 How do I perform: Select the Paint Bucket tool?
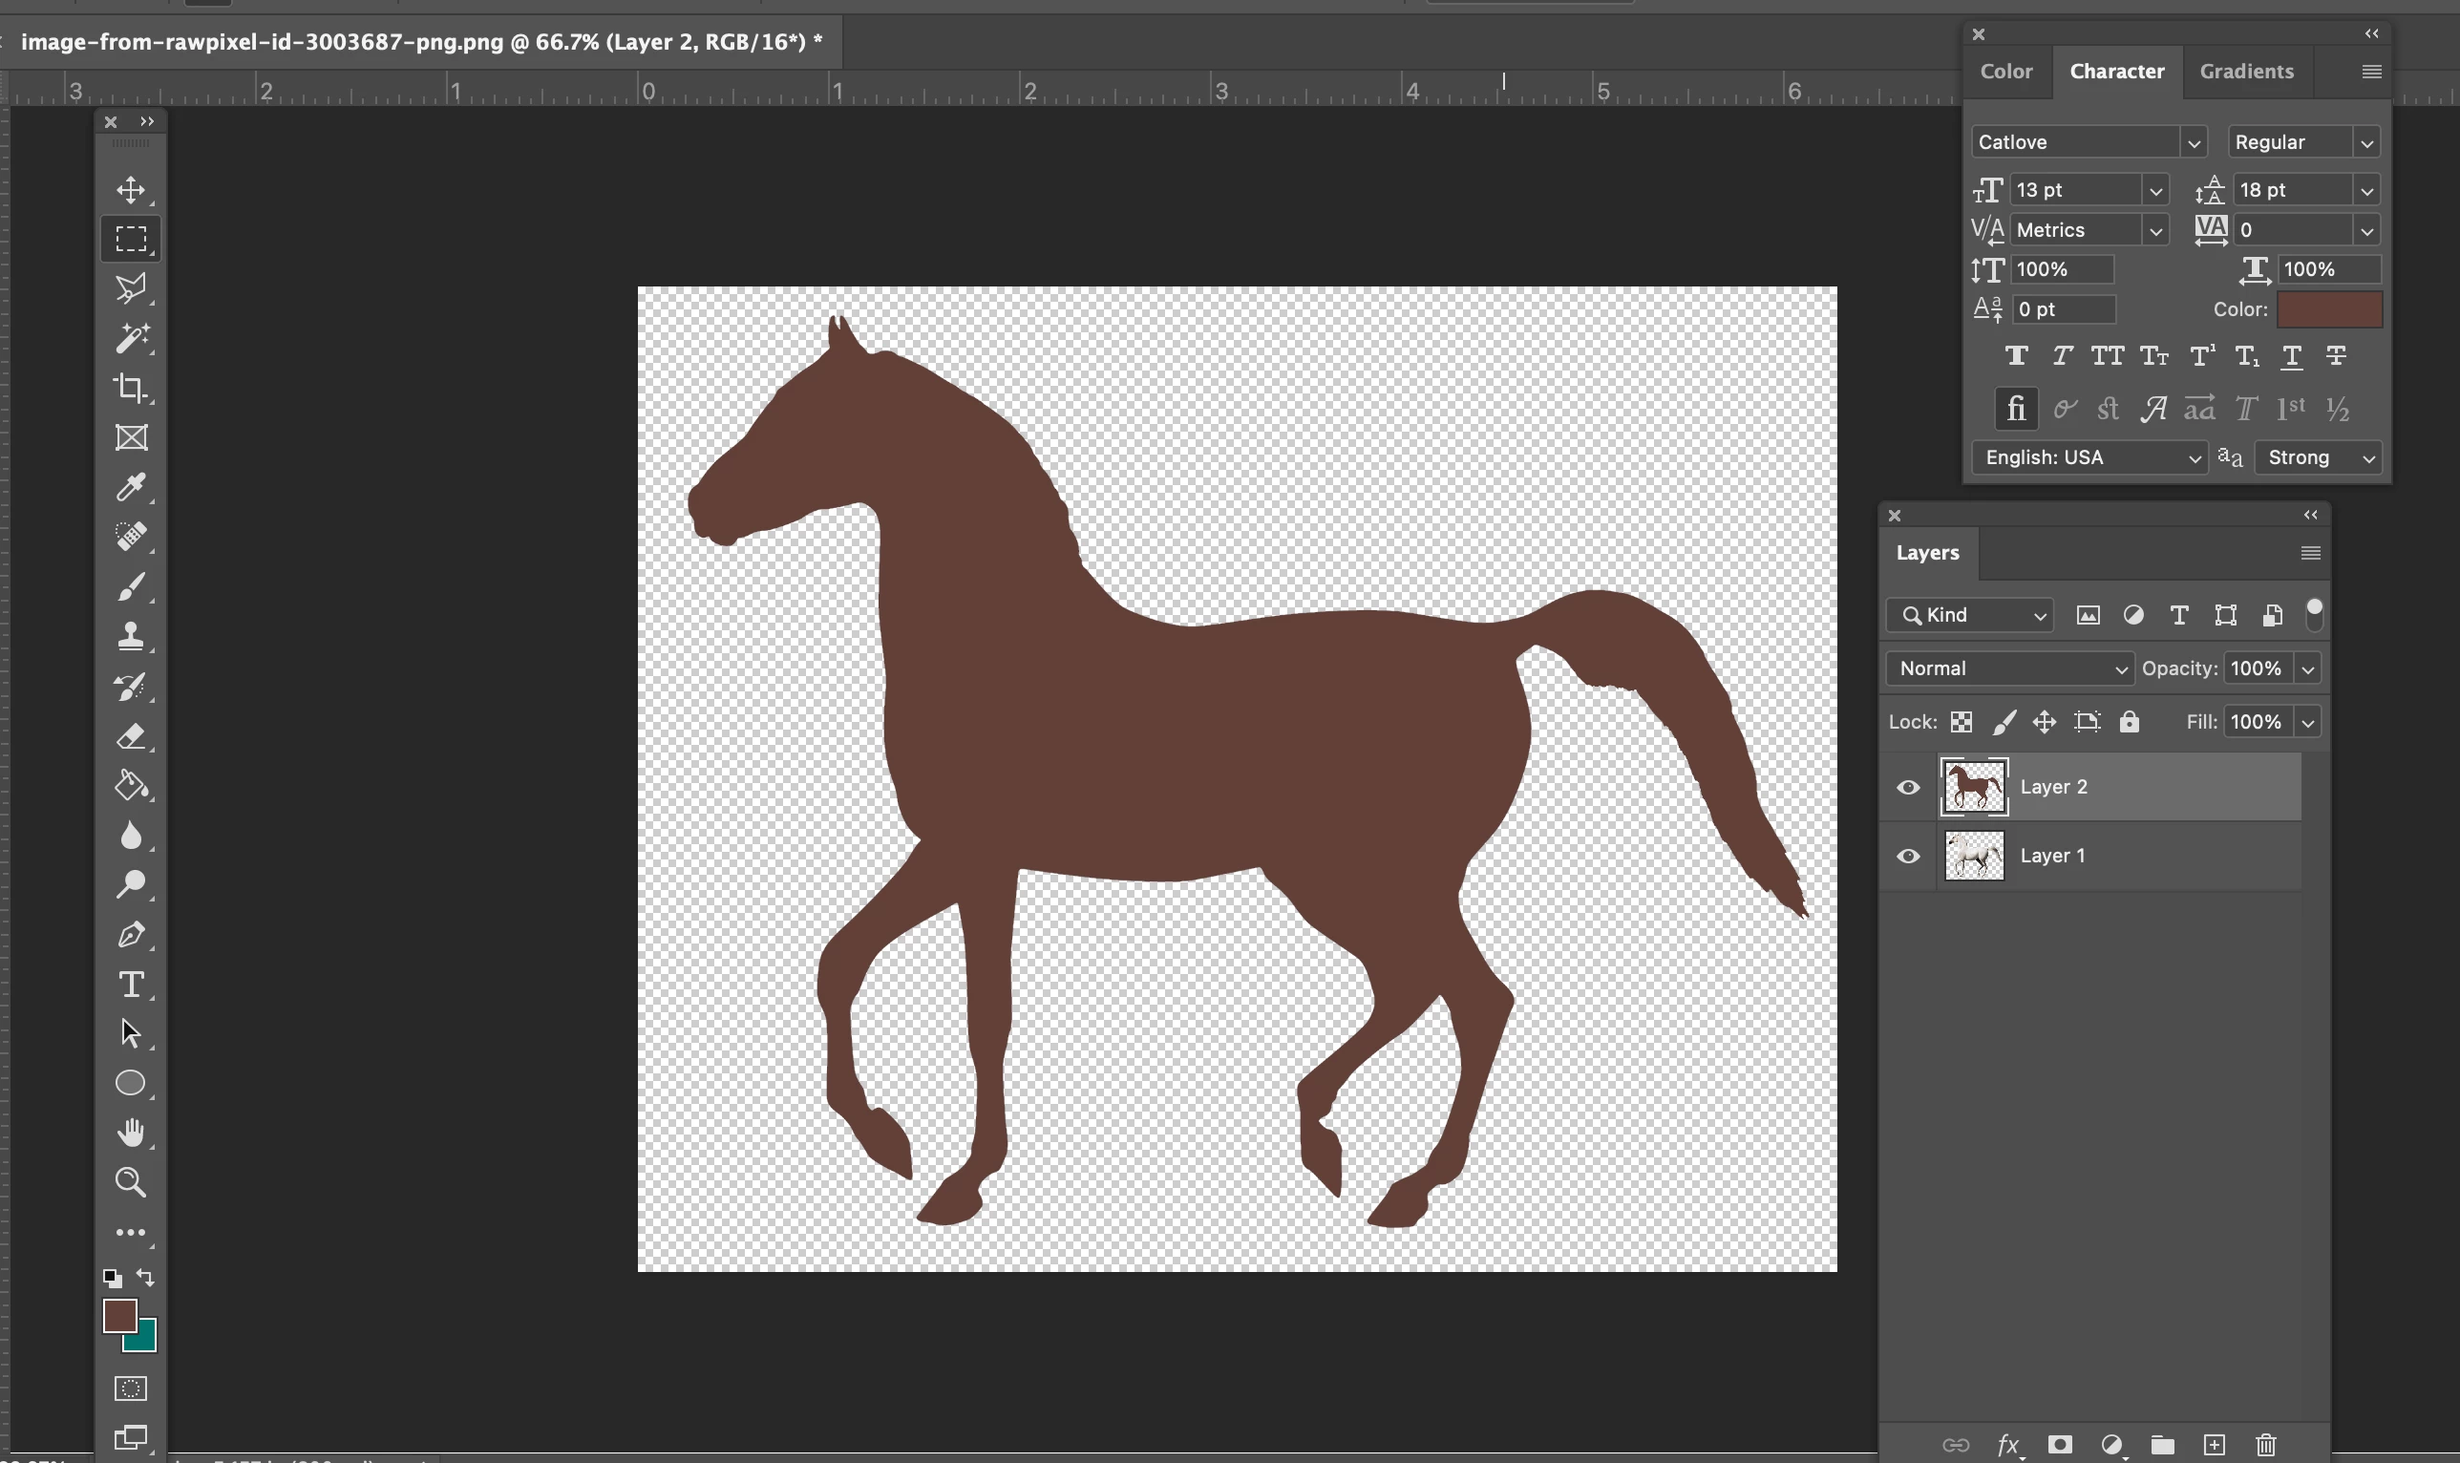tap(130, 786)
